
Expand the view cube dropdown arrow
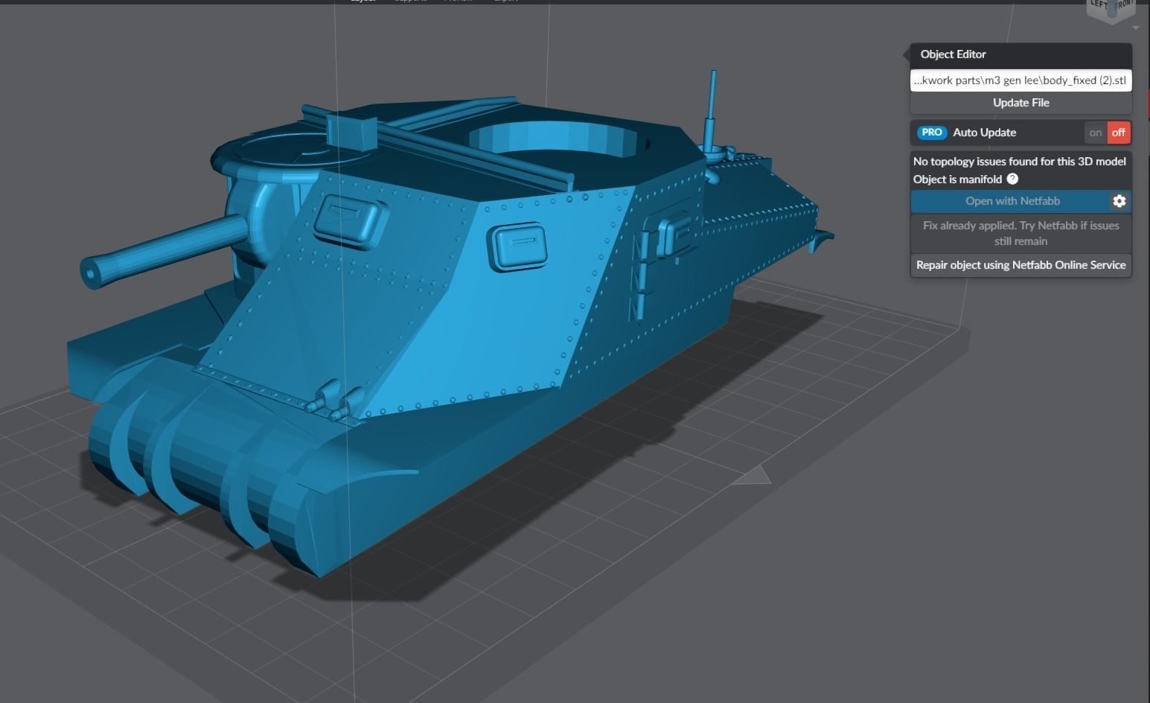coord(1136,28)
